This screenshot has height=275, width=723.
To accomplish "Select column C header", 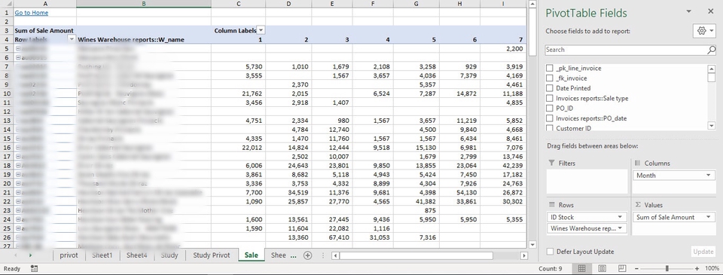I will (x=239, y=4).
